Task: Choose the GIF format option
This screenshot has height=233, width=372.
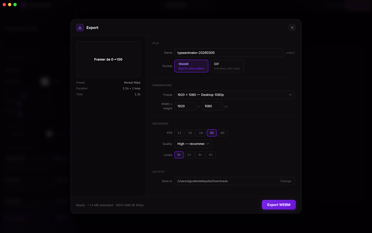Action: click(227, 66)
